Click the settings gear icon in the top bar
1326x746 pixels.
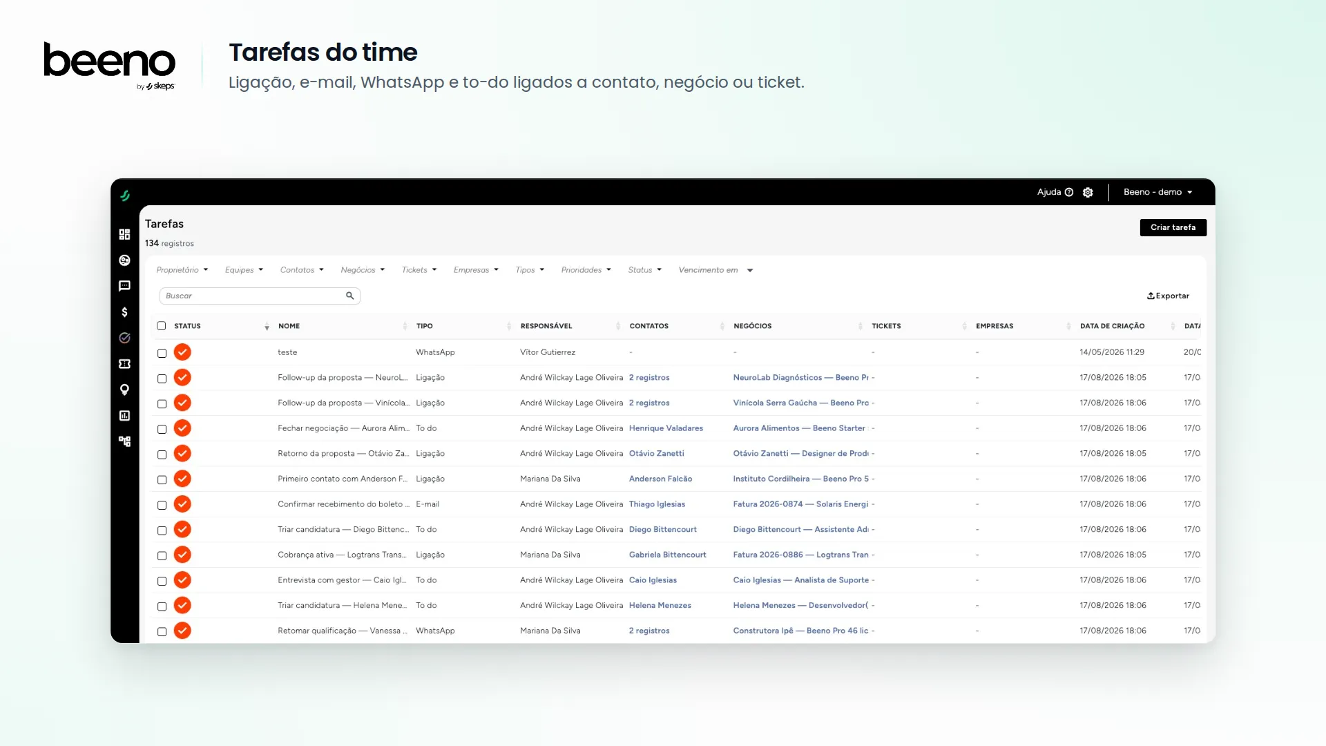click(1088, 193)
